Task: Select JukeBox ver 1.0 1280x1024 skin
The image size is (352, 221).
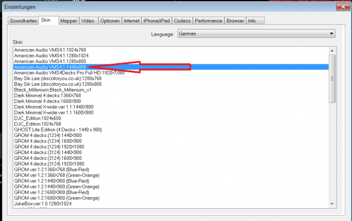Action: coord(43,204)
